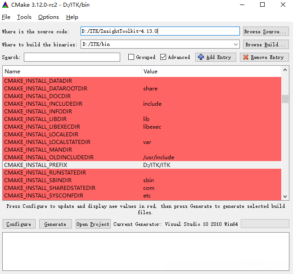
Task: Expand the build binaries path dropdown
Action: click(236, 44)
